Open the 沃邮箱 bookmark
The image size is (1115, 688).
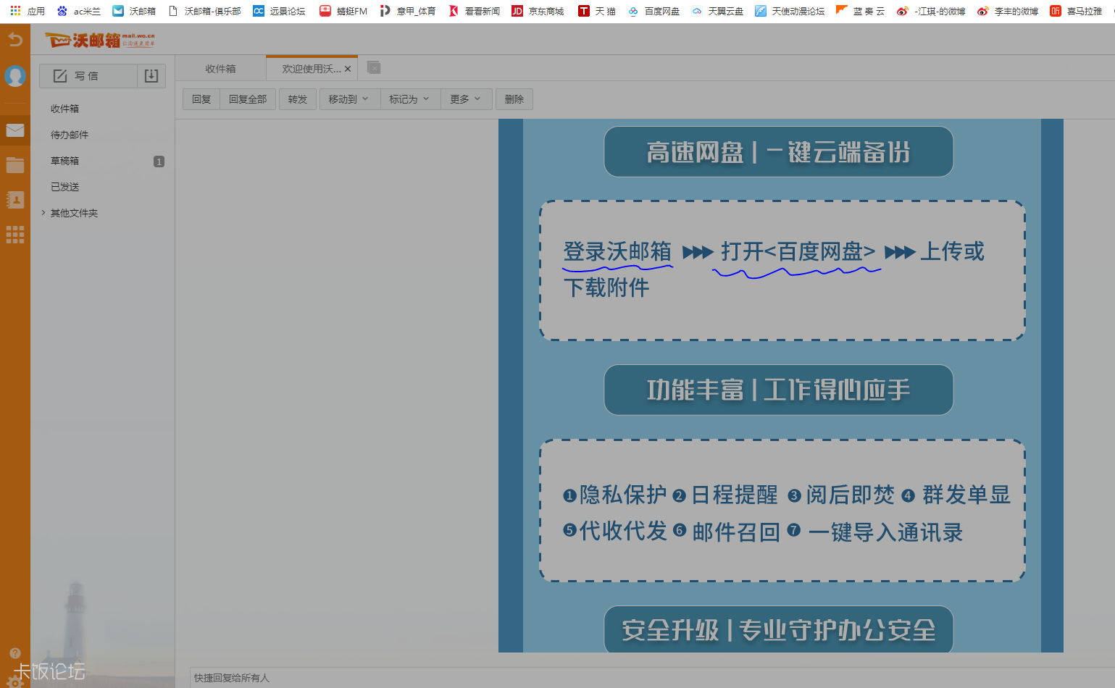click(x=135, y=11)
